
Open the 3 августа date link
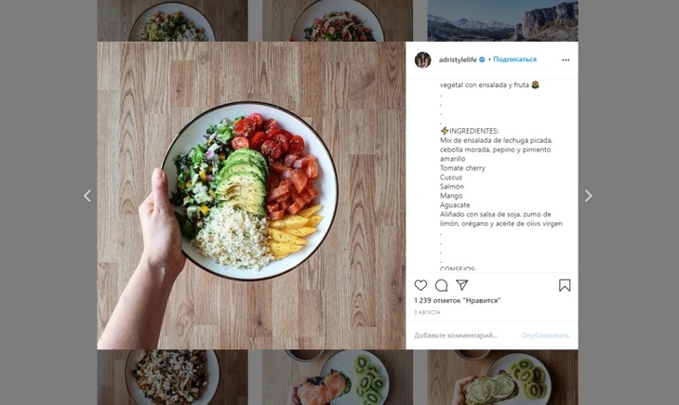point(427,312)
